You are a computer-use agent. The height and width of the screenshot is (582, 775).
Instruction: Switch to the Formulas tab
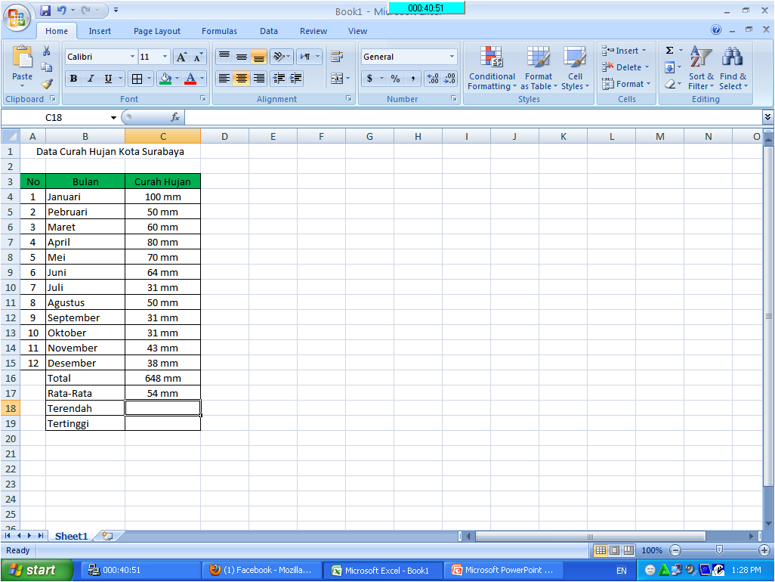[x=220, y=31]
